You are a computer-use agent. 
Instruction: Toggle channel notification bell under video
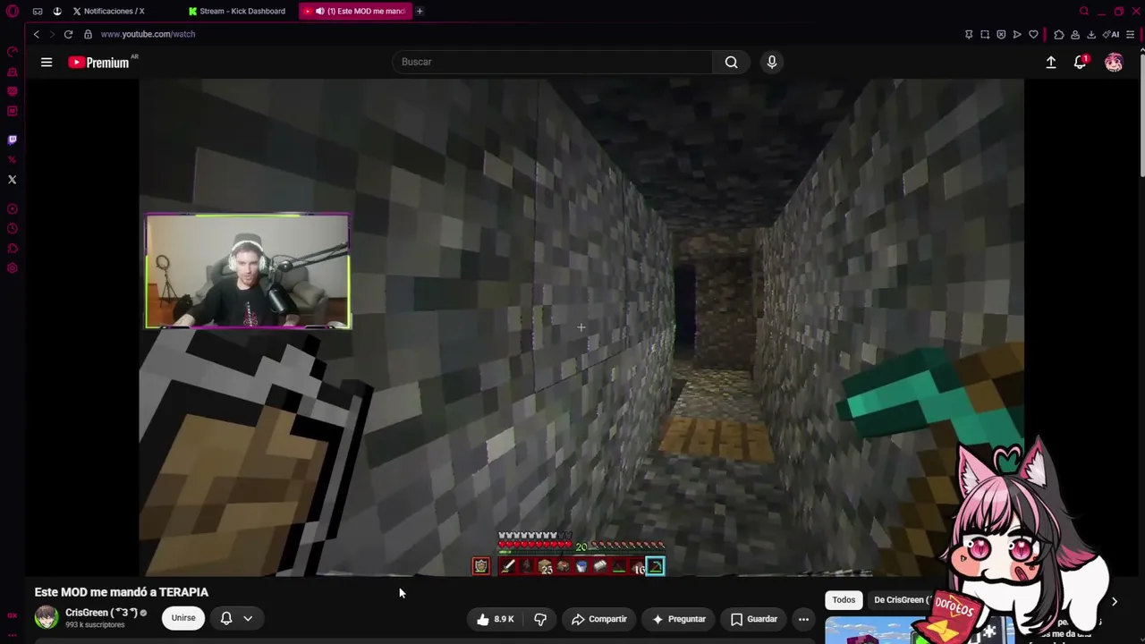coord(226,618)
